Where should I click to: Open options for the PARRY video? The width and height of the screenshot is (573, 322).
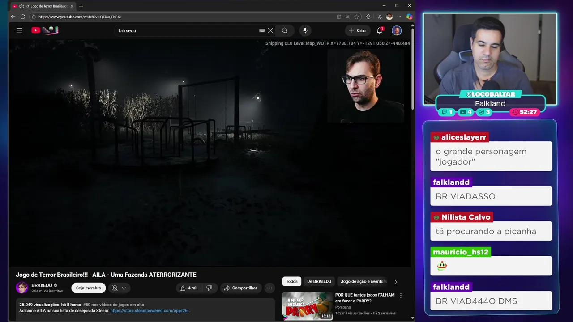pyautogui.click(x=401, y=296)
